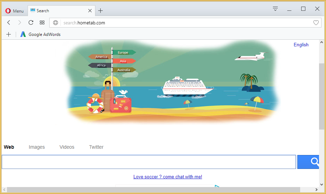Add a bookmark to bookmarks bar
Screen dimensions: 326x194
click(8, 34)
